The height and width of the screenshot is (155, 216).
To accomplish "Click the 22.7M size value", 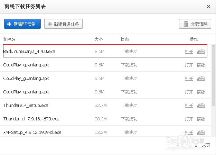I will click(101, 106).
